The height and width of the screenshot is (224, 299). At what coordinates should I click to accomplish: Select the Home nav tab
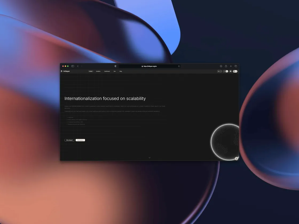coord(91,71)
